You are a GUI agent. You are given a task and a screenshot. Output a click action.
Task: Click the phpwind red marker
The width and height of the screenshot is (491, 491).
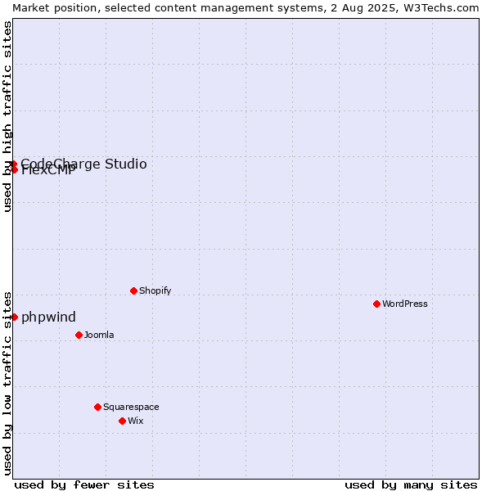pos(14,318)
